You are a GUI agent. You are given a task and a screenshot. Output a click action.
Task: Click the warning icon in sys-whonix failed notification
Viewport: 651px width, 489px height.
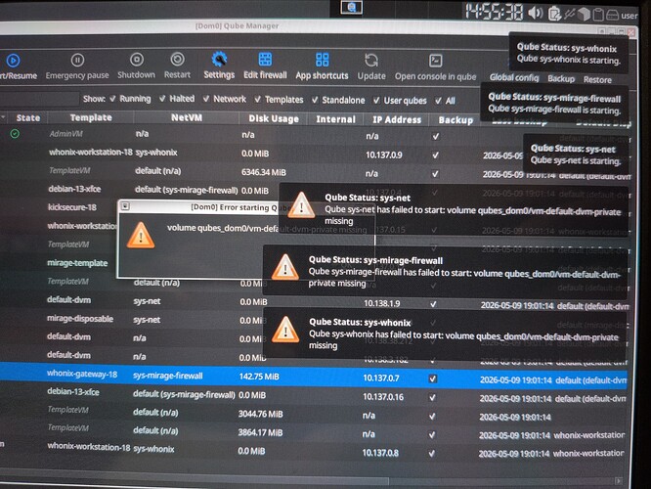[x=285, y=329]
